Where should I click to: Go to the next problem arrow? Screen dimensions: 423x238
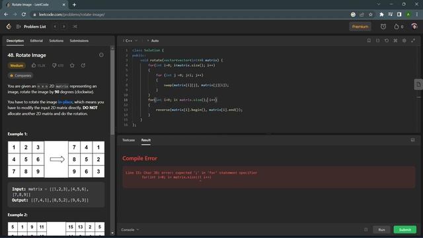click(x=64, y=26)
